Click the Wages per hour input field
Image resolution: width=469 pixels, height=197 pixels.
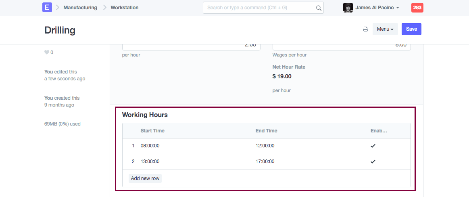pyautogui.click(x=341, y=46)
